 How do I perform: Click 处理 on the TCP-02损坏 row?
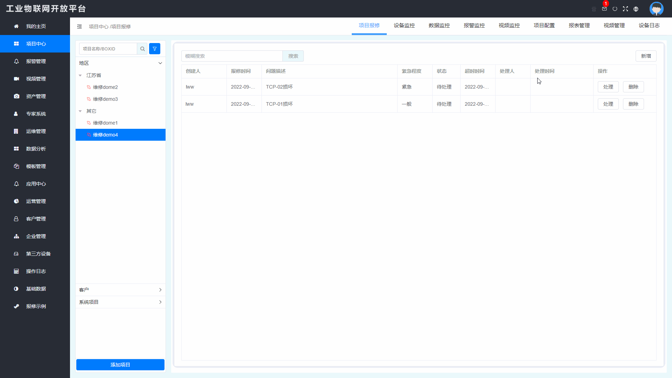click(608, 87)
